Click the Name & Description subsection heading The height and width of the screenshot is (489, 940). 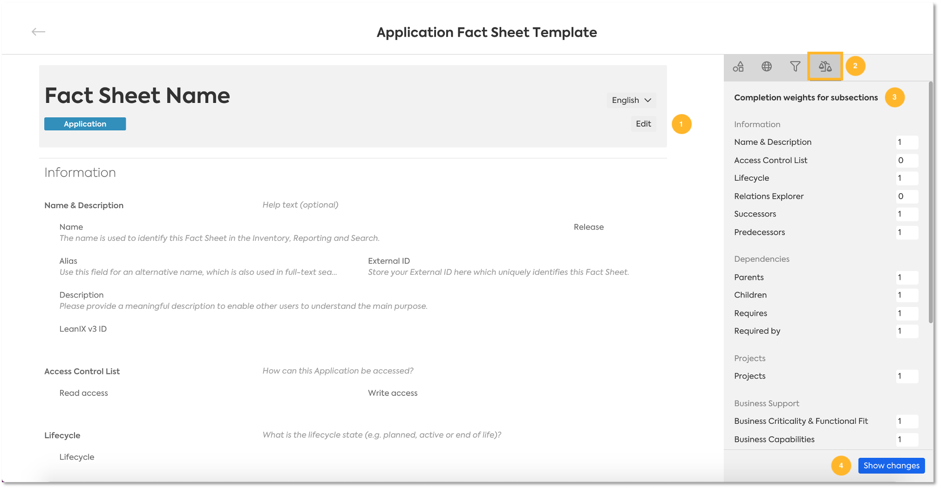point(84,205)
